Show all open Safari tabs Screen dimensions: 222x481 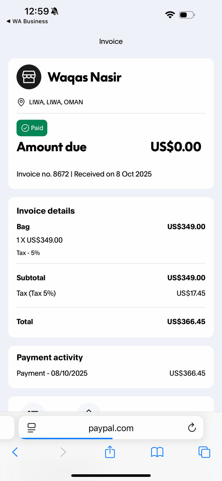(x=204, y=452)
